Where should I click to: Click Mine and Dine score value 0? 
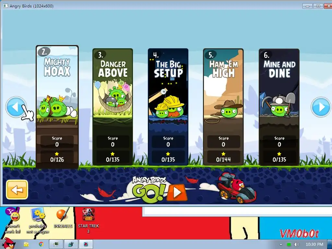(x=279, y=144)
